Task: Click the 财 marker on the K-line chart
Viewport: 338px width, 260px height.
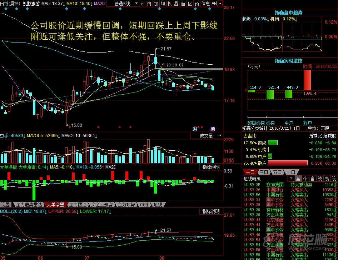Action: click(195, 129)
